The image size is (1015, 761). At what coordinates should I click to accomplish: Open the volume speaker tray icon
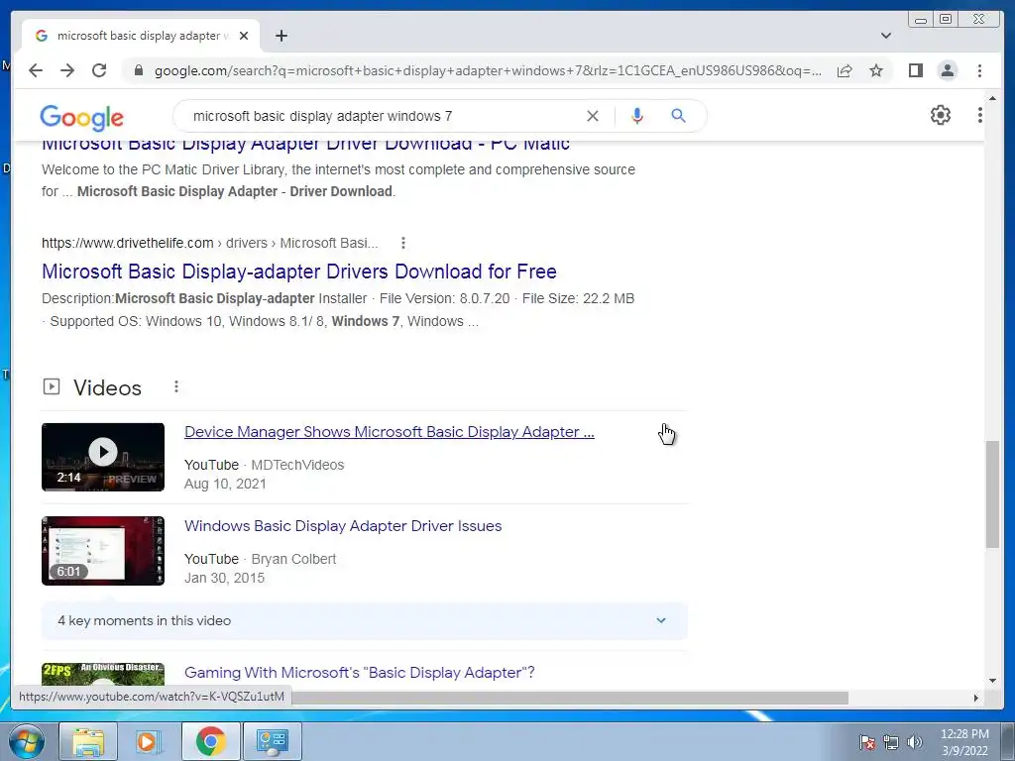[x=915, y=742]
